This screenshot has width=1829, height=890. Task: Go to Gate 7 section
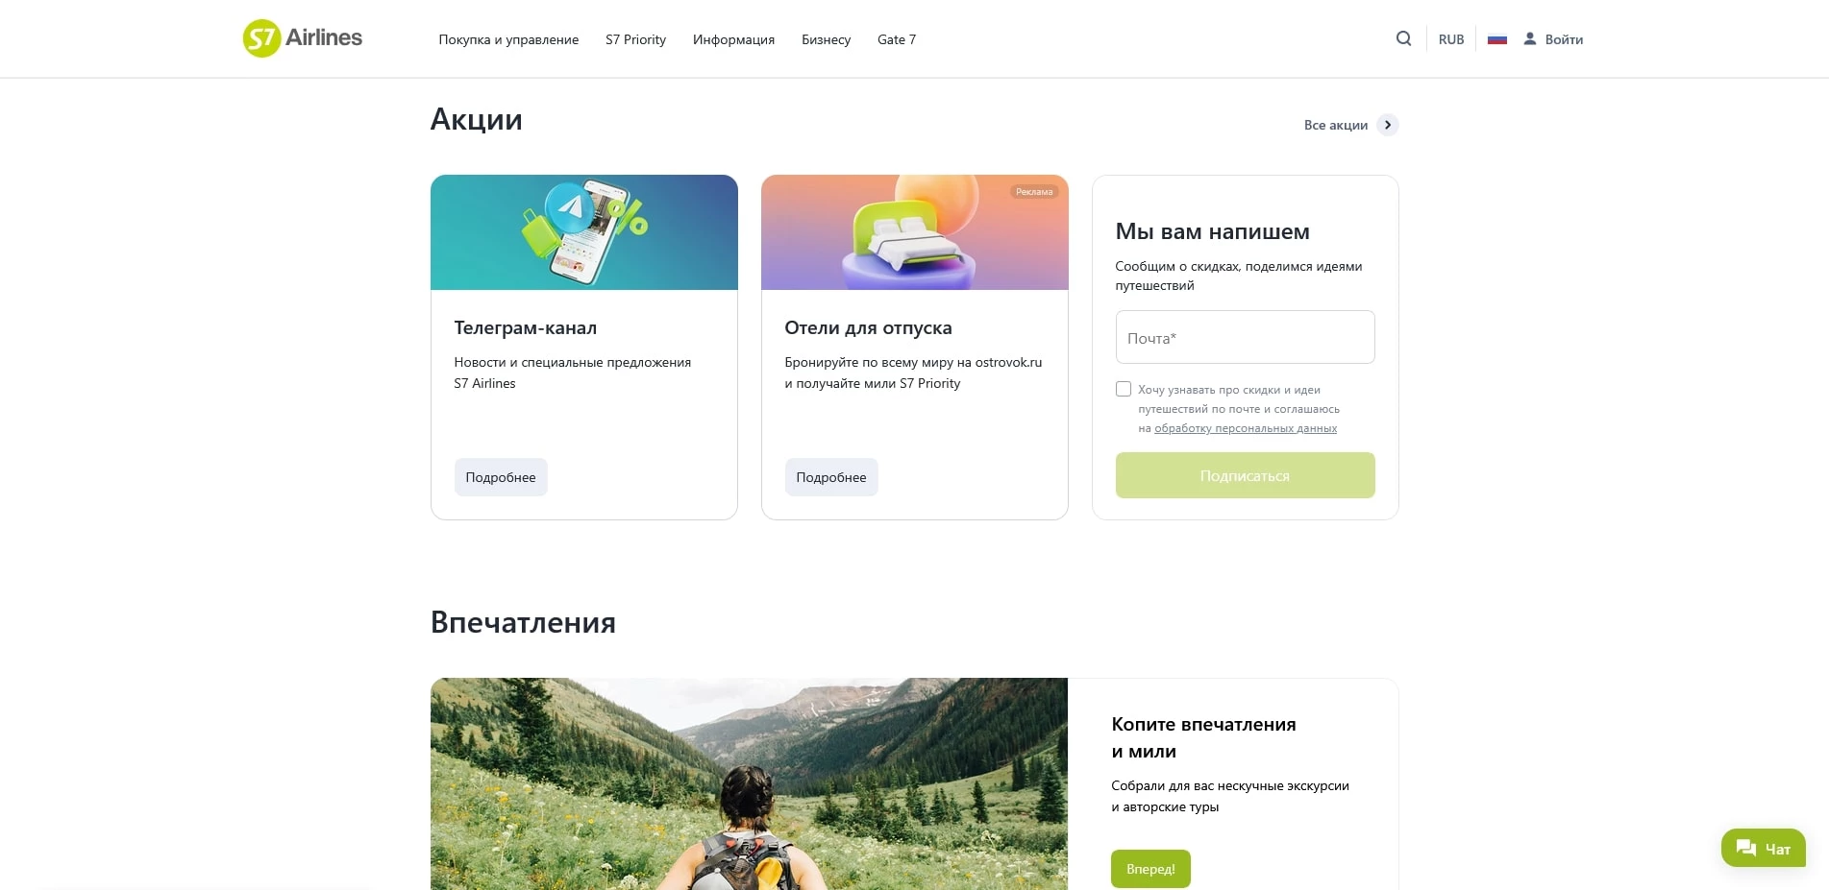pyautogui.click(x=896, y=39)
